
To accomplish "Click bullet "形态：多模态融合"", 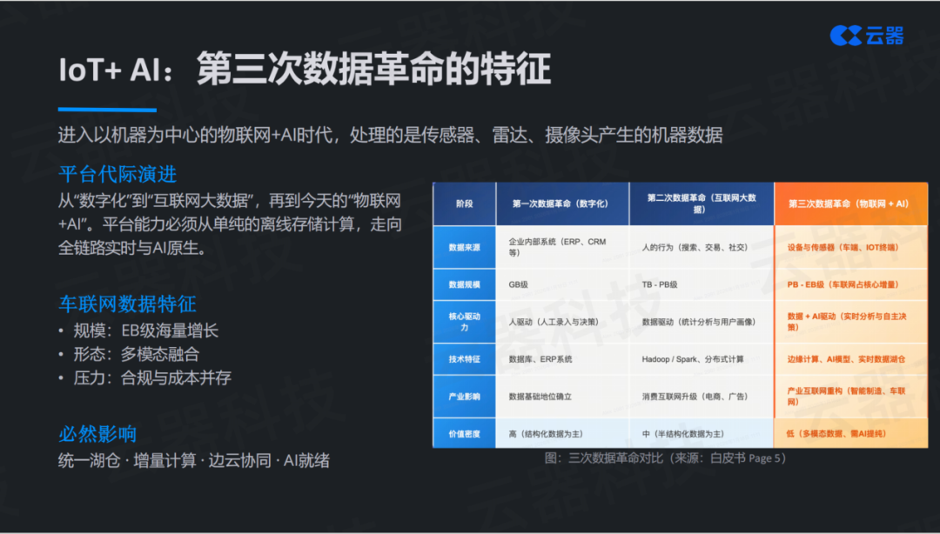I will pyautogui.click(x=136, y=354).
